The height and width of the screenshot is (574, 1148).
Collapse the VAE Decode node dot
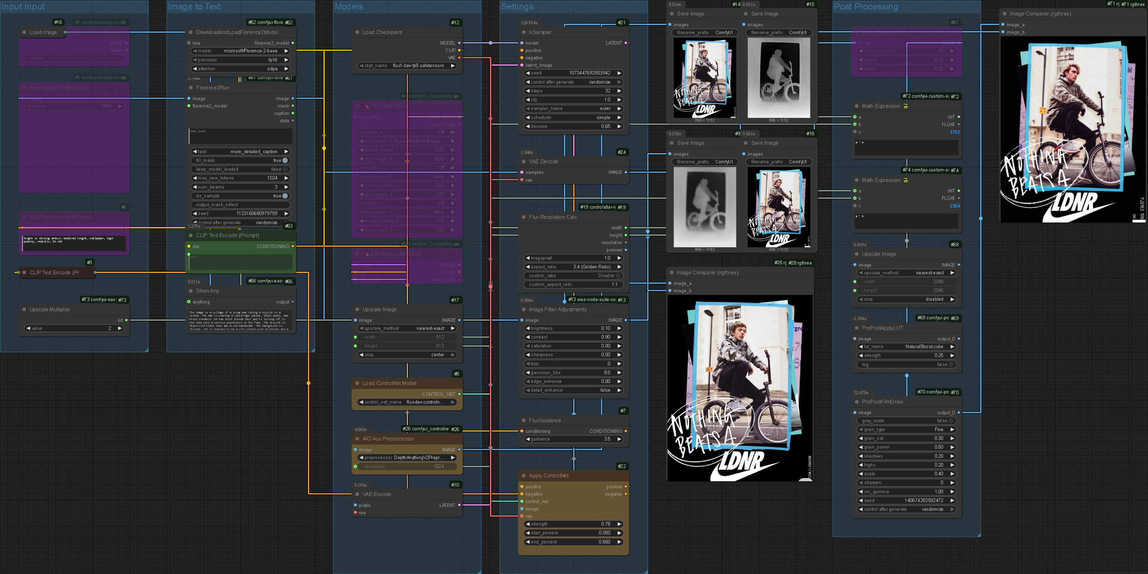pos(524,162)
